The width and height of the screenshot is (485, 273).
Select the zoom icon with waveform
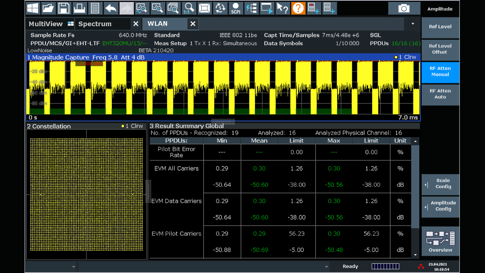[x=142, y=8]
